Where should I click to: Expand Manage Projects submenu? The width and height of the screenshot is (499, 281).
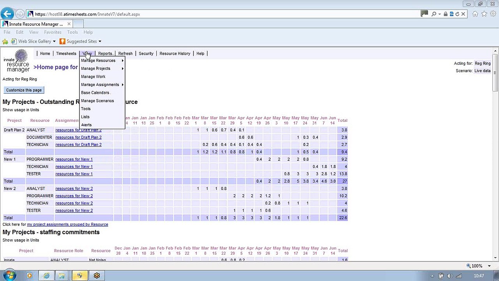click(102, 69)
